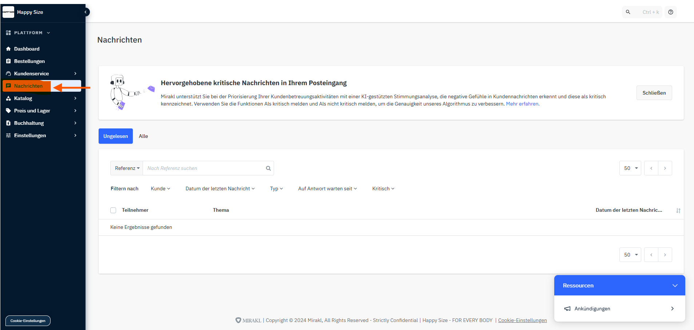Click the Schließen button
The image size is (694, 330).
point(654,93)
